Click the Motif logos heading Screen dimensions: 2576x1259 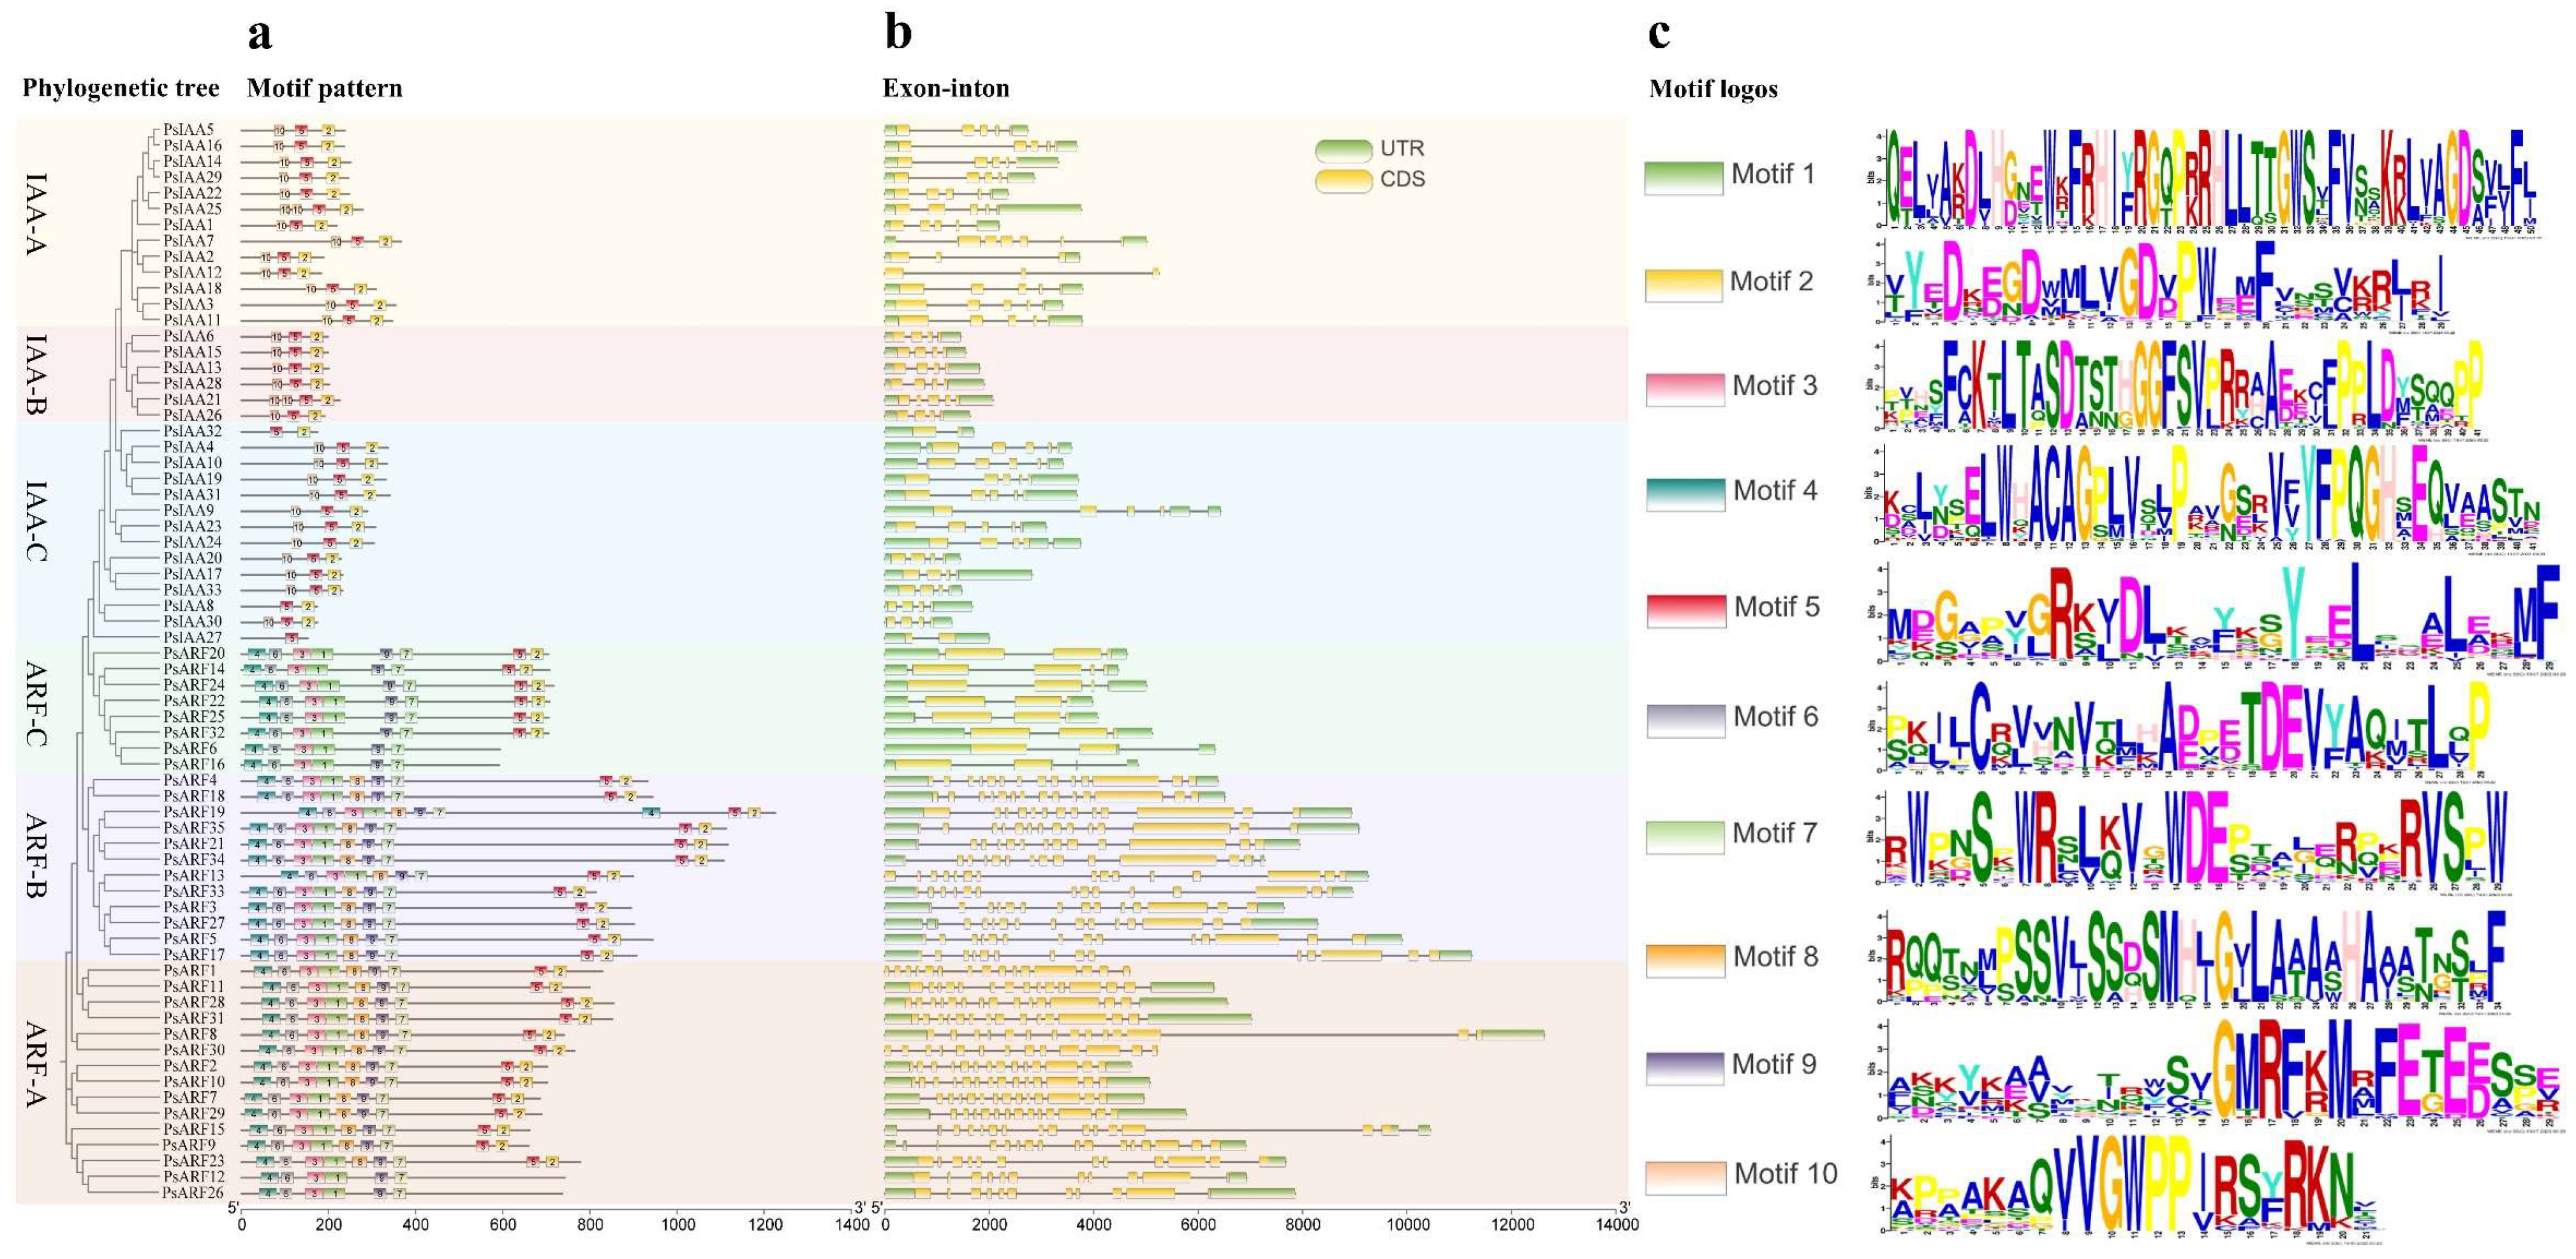click(1713, 89)
